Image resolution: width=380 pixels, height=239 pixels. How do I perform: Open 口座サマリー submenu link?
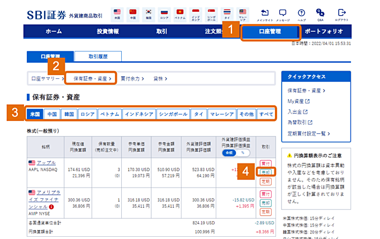[47, 79]
